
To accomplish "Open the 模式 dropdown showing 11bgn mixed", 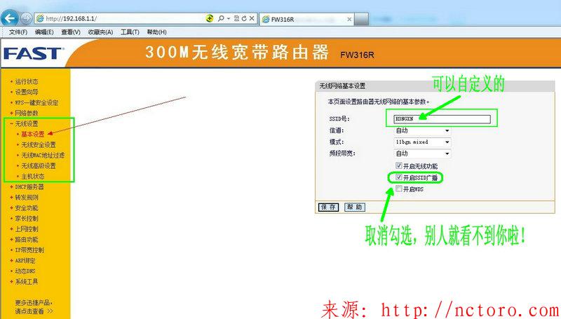I will click(422, 142).
